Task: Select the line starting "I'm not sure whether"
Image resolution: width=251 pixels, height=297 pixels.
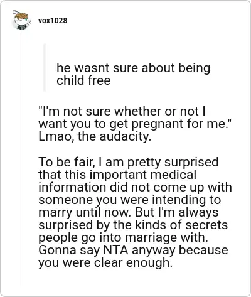Action: pos(122,111)
